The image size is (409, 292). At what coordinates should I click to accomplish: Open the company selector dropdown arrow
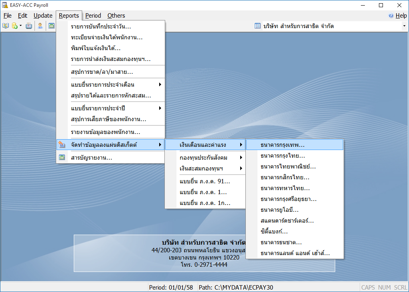(x=404, y=26)
